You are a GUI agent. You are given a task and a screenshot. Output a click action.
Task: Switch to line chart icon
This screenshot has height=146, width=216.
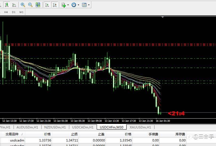coord(14,5)
